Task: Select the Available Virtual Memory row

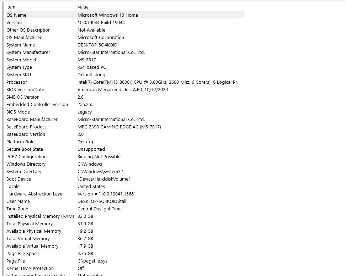Action: (x=125, y=247)
